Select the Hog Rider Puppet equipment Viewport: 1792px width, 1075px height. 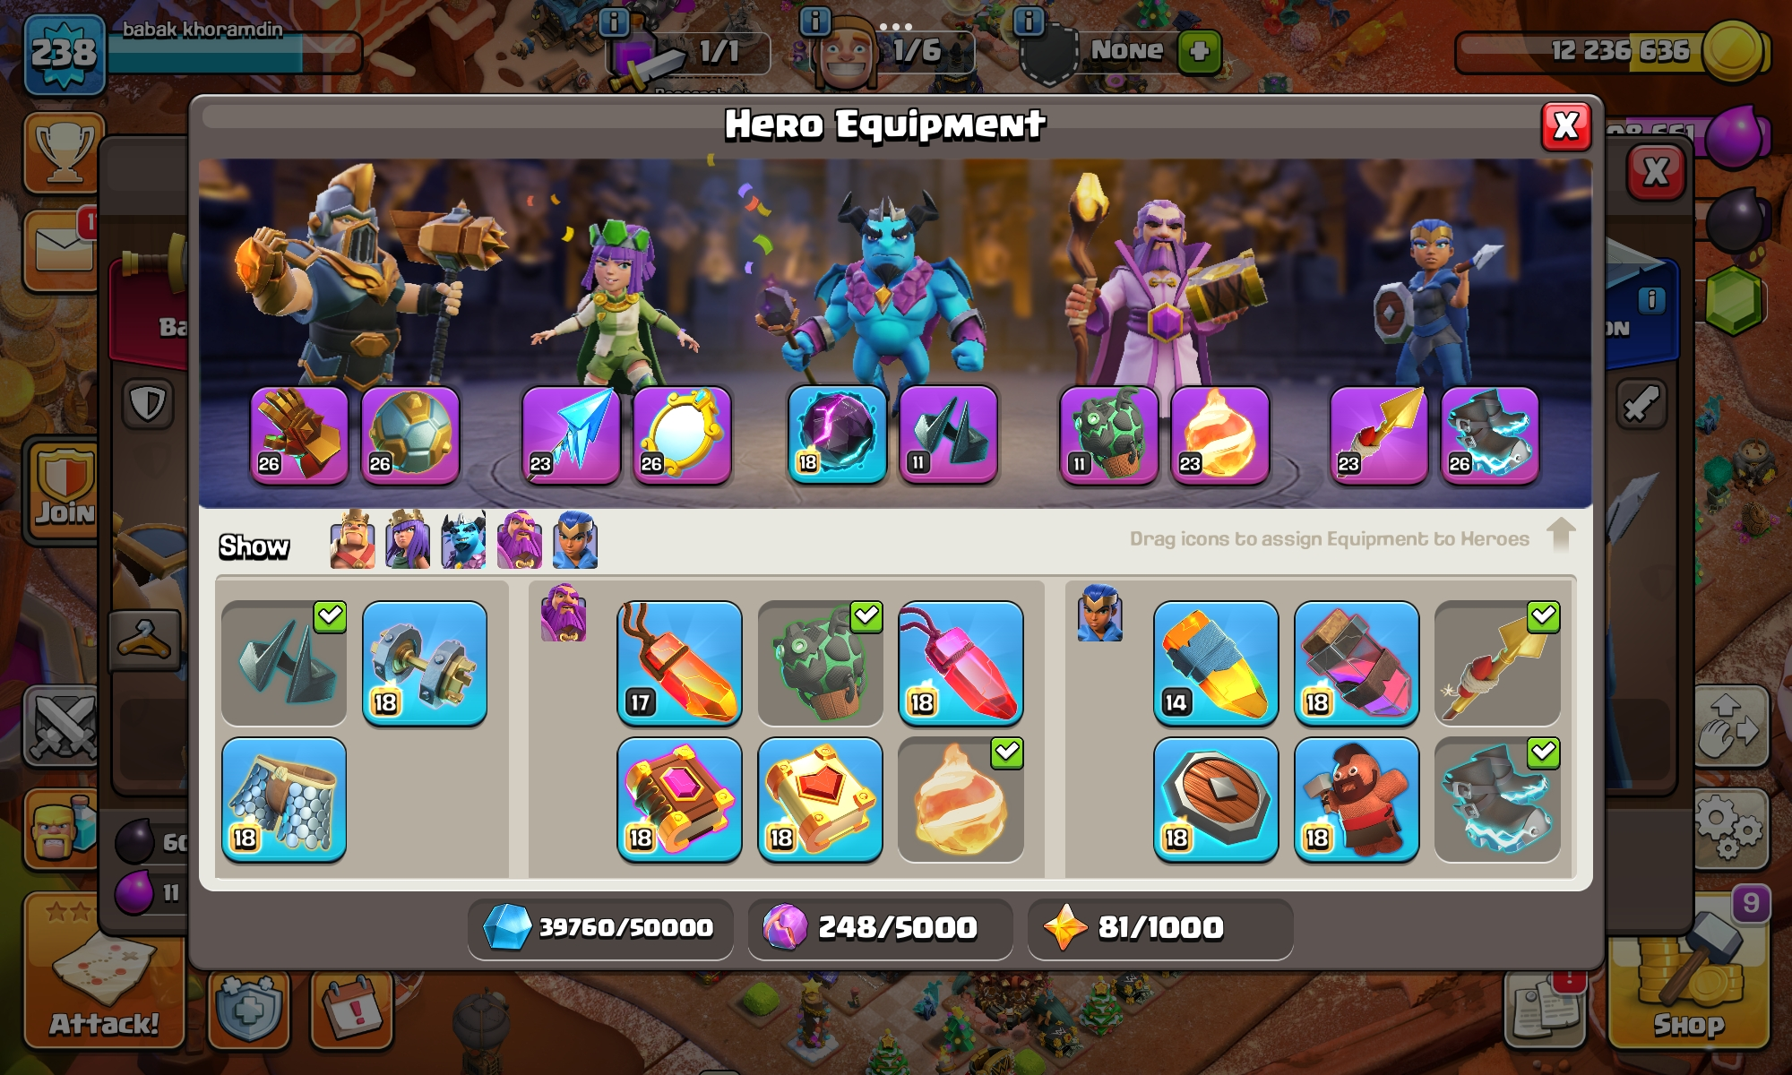1357,799
